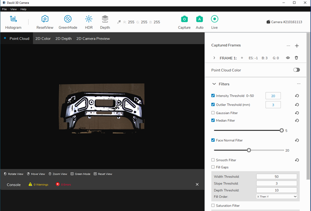Toggle the Point Cloud Color switch

coord(297,70)
